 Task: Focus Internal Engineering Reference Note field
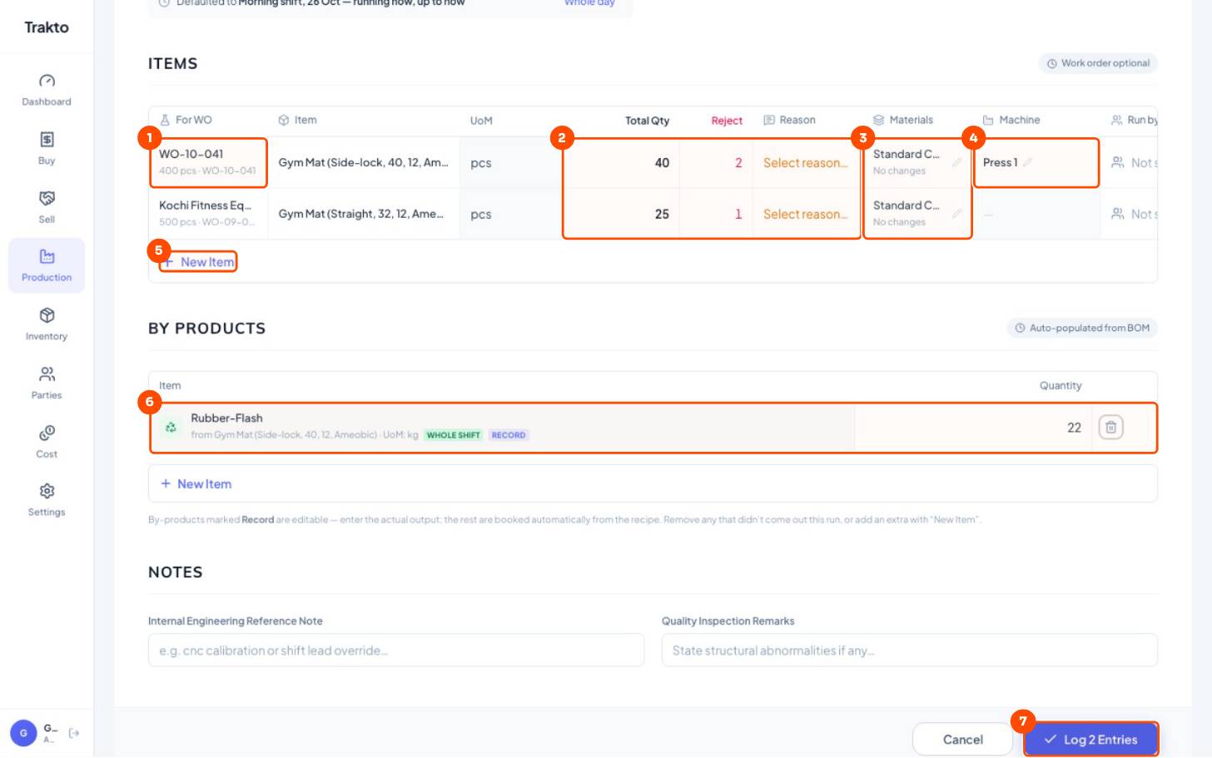pyautogui.click(x=396, y=651)
